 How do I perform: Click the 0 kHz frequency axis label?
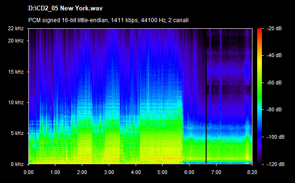[x=17, y=164]
